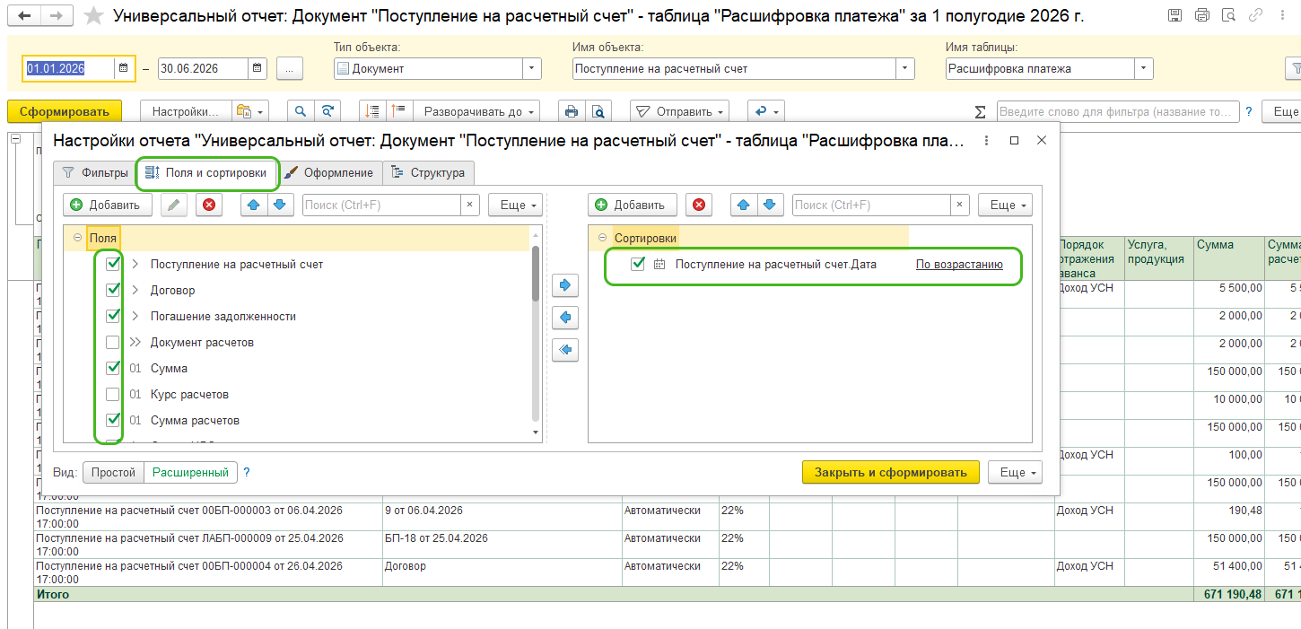Delete field with red X in Поля panel
The image size is (1301, 629).
209,205
